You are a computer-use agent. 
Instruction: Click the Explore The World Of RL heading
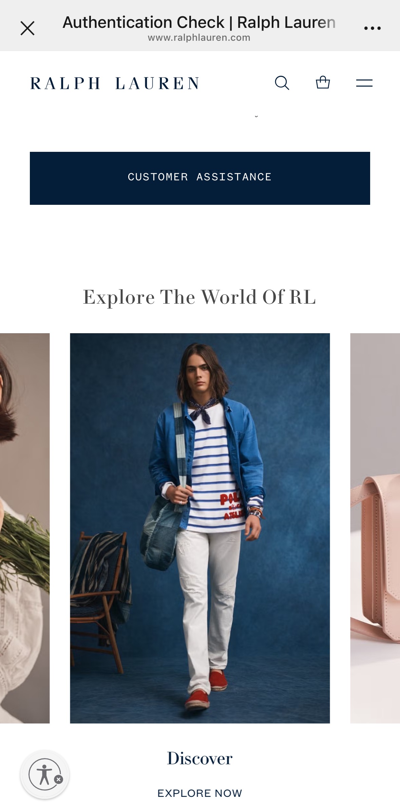click(200, 297)
